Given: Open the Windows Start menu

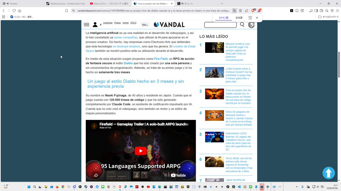Looking at the screenshot, I should click(29, 187).
